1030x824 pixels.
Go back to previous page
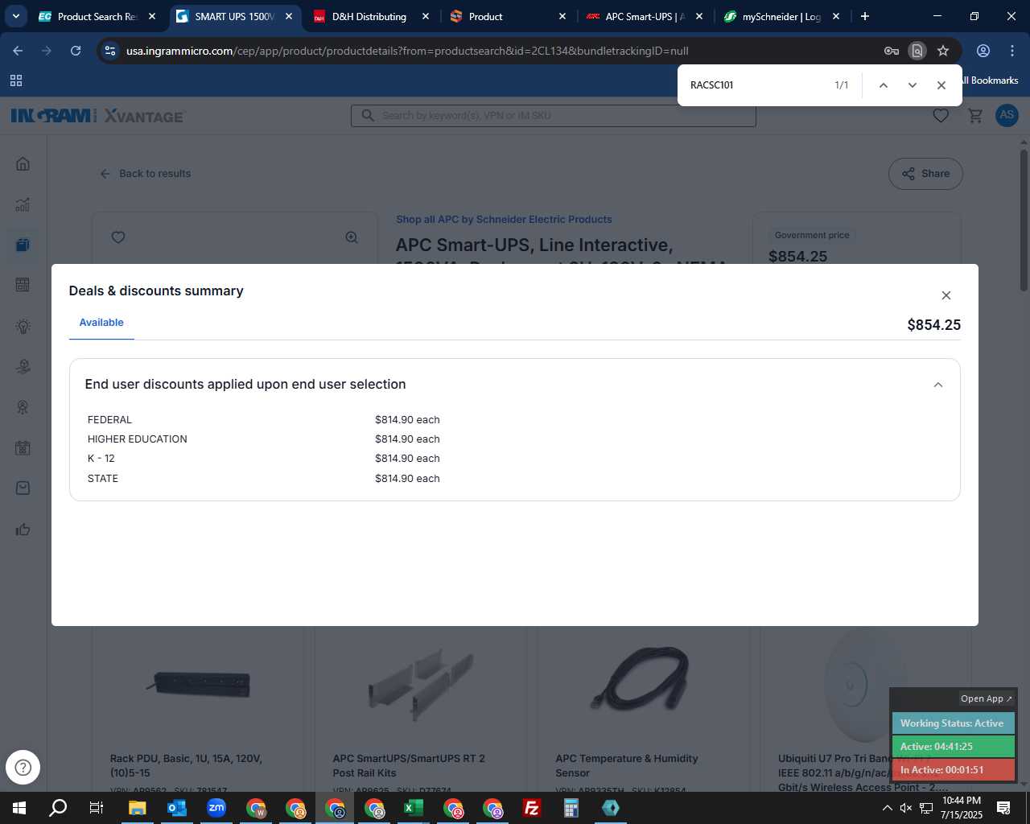(x=18, y=51)
